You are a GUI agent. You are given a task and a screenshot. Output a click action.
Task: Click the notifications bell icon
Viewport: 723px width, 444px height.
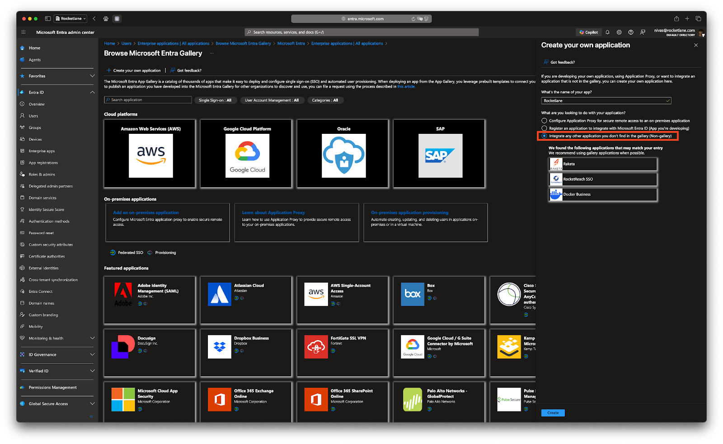607,32
